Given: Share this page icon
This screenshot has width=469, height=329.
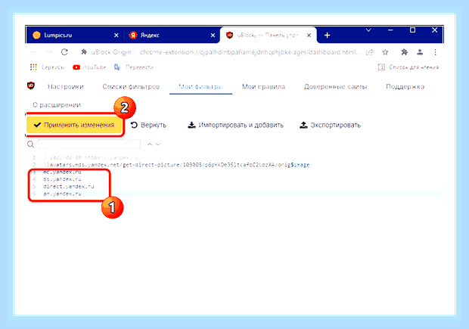Looking at the screenshot, I should point(370,52).
